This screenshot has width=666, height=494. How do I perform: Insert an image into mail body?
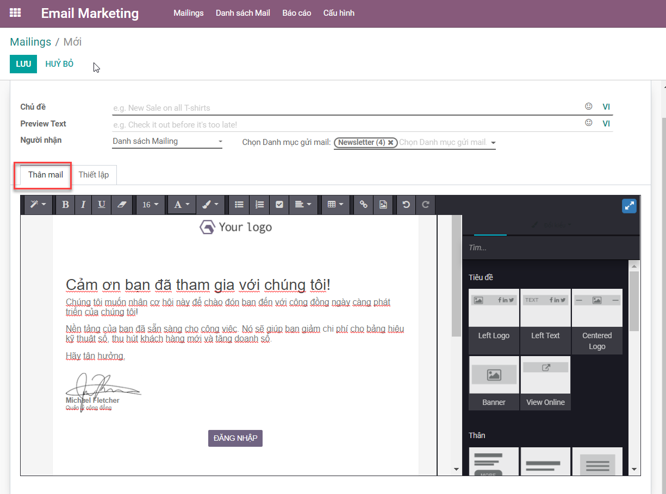[383, 205]
